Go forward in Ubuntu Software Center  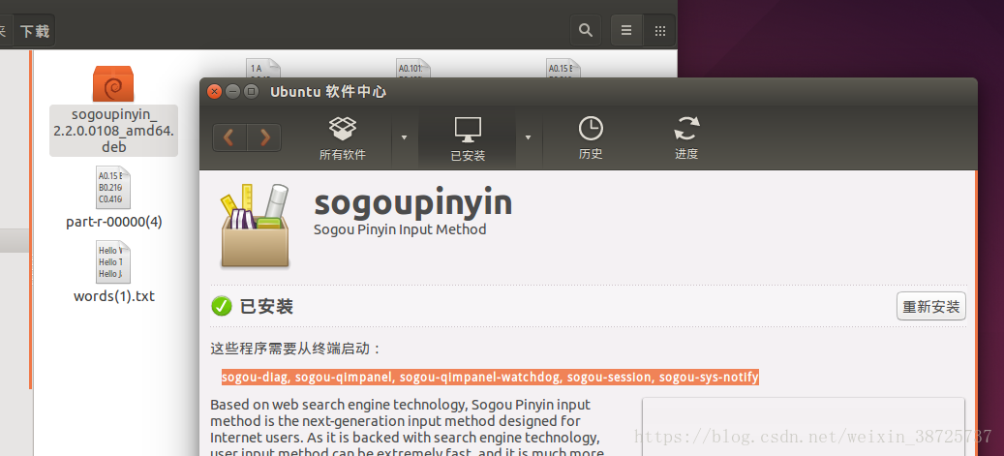(264, 137)
